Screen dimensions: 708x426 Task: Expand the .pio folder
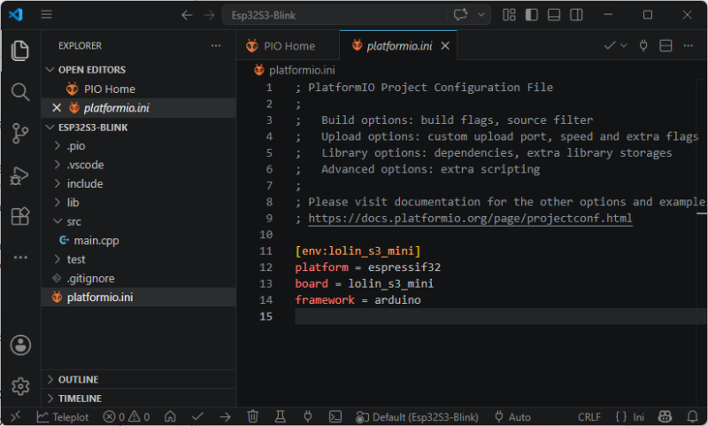(x=138, y=146)
